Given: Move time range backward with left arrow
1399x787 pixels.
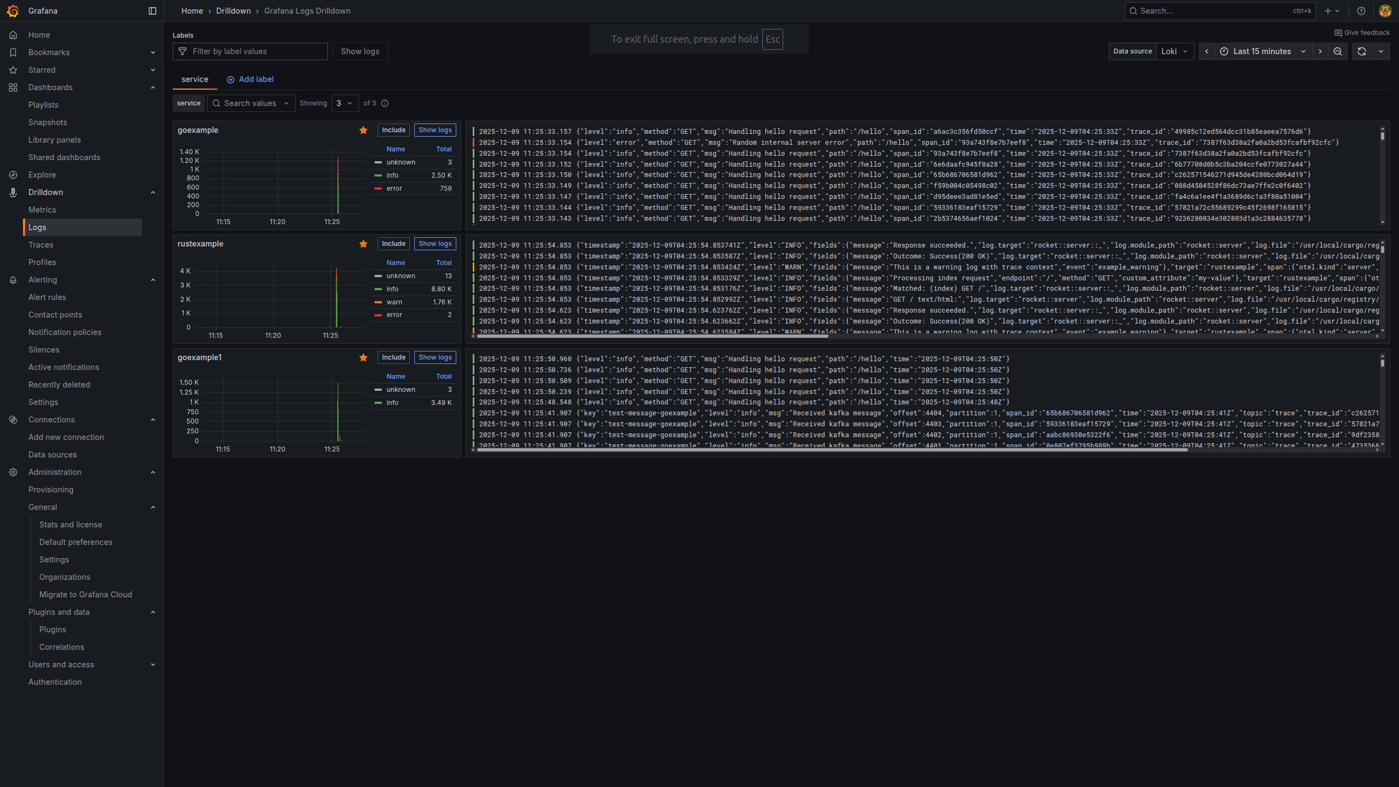Looking at the screenshot, I should pos(1207,51).
